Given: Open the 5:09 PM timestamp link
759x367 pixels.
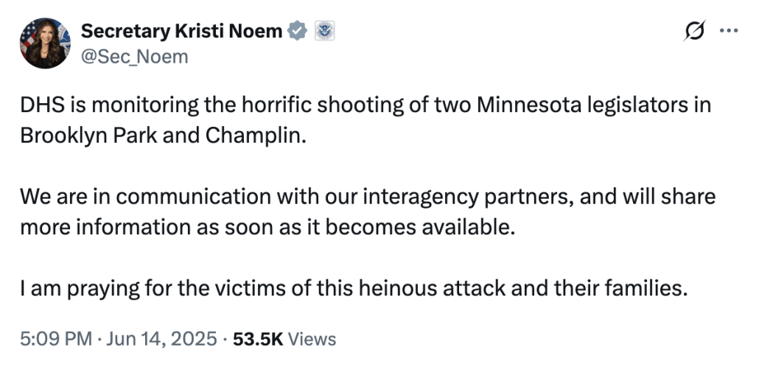Looking at the screenshot, I should click(56, 339).
